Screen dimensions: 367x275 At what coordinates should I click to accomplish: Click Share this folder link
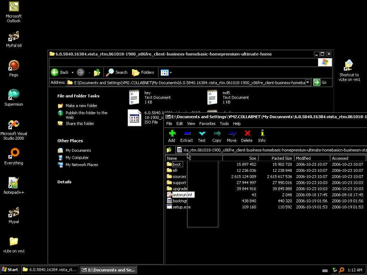(76, 124)
